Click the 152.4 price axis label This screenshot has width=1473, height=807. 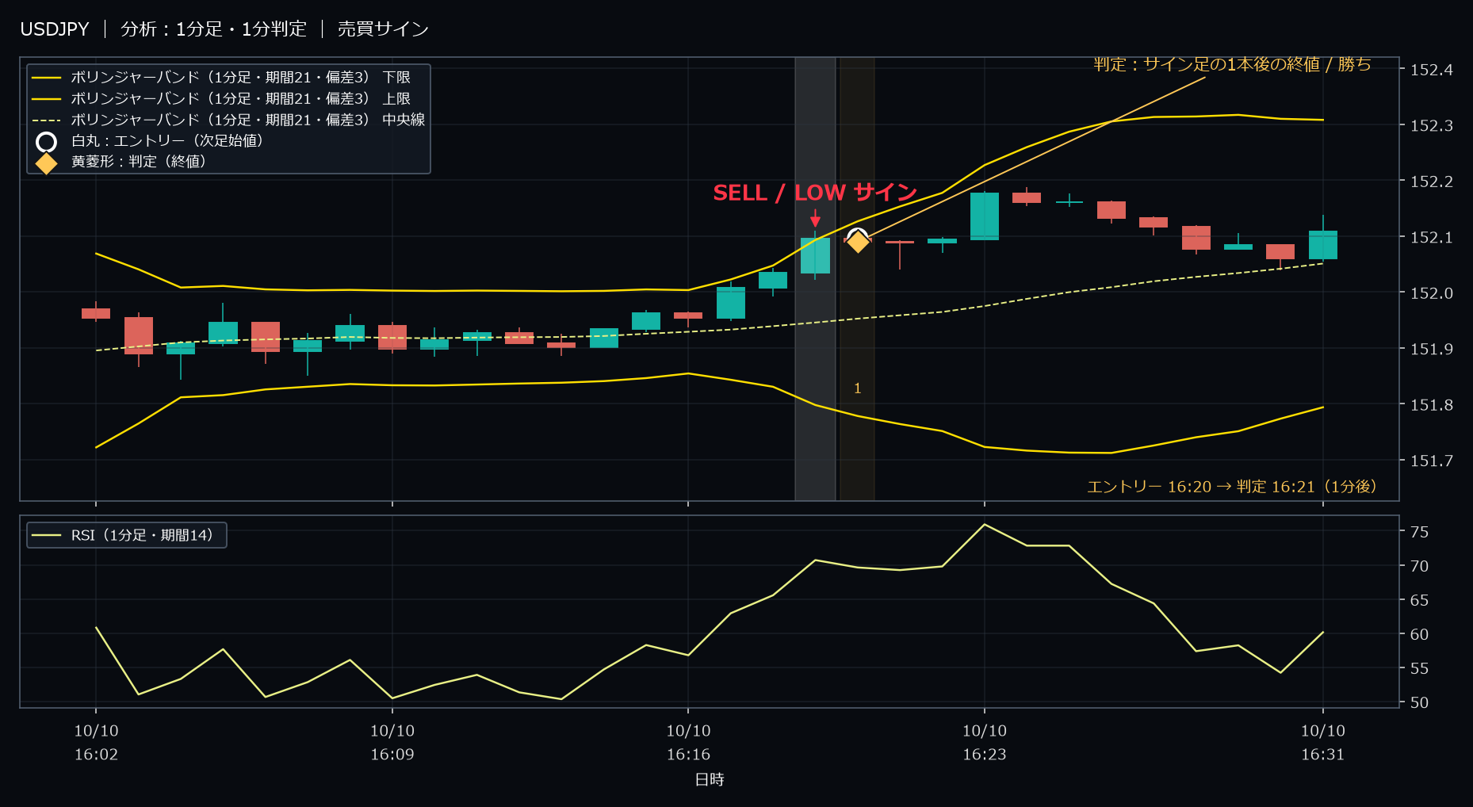(1432, 70)
